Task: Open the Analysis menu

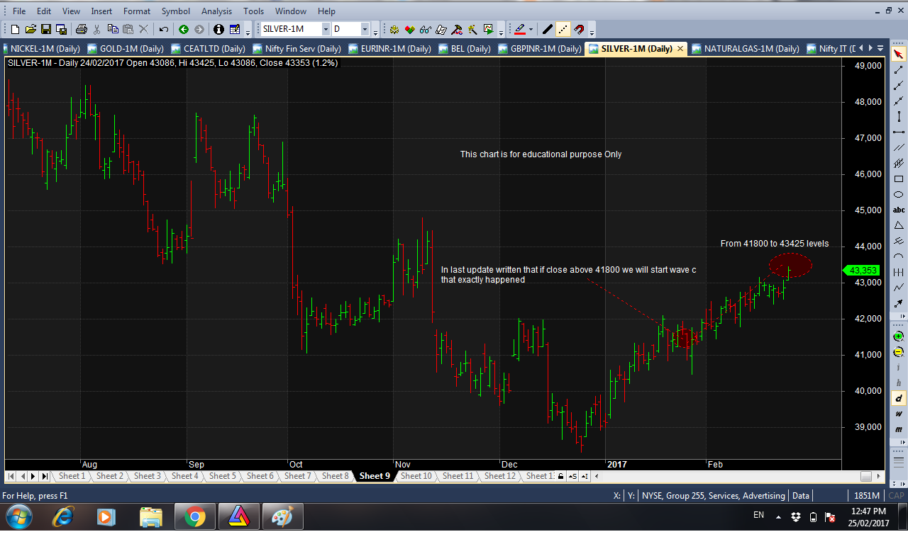Action: [216, 11]
